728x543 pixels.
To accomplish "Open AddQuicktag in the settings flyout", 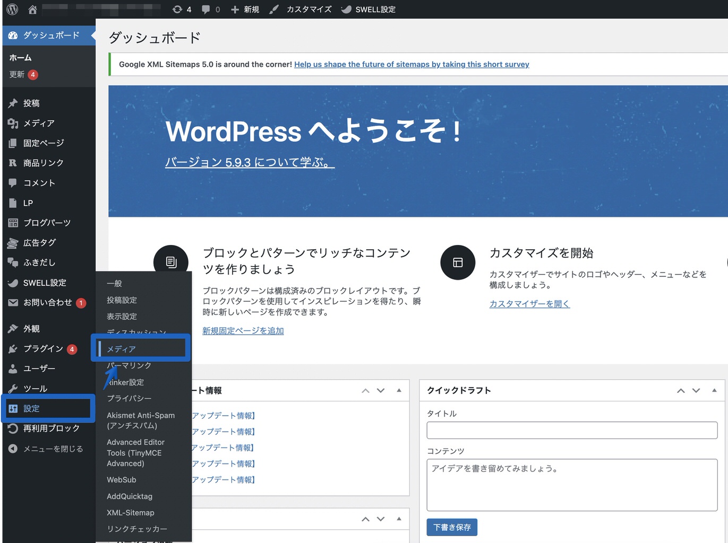I will pyautogui.click(x=130, y=496).
